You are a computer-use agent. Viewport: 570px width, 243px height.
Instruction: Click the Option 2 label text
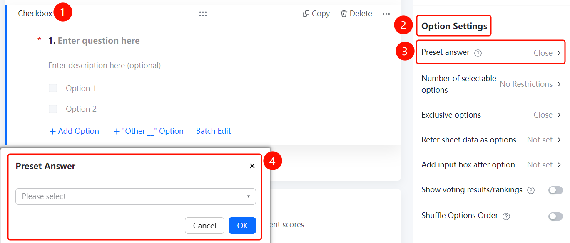click(x=81, y=109)
